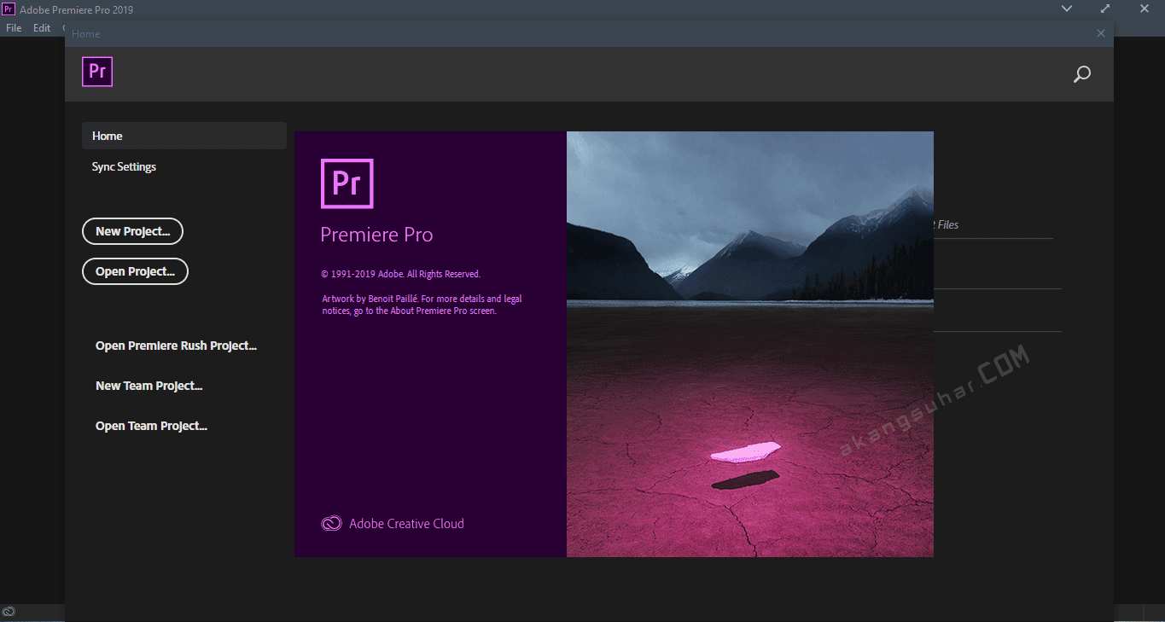Click the mountain lake artwork on the splash screen
Screen dimensions: 1165x622
750,344
